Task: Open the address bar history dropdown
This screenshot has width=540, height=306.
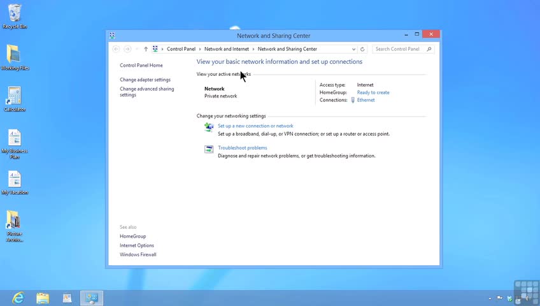Action: click(x=353, y=49)
